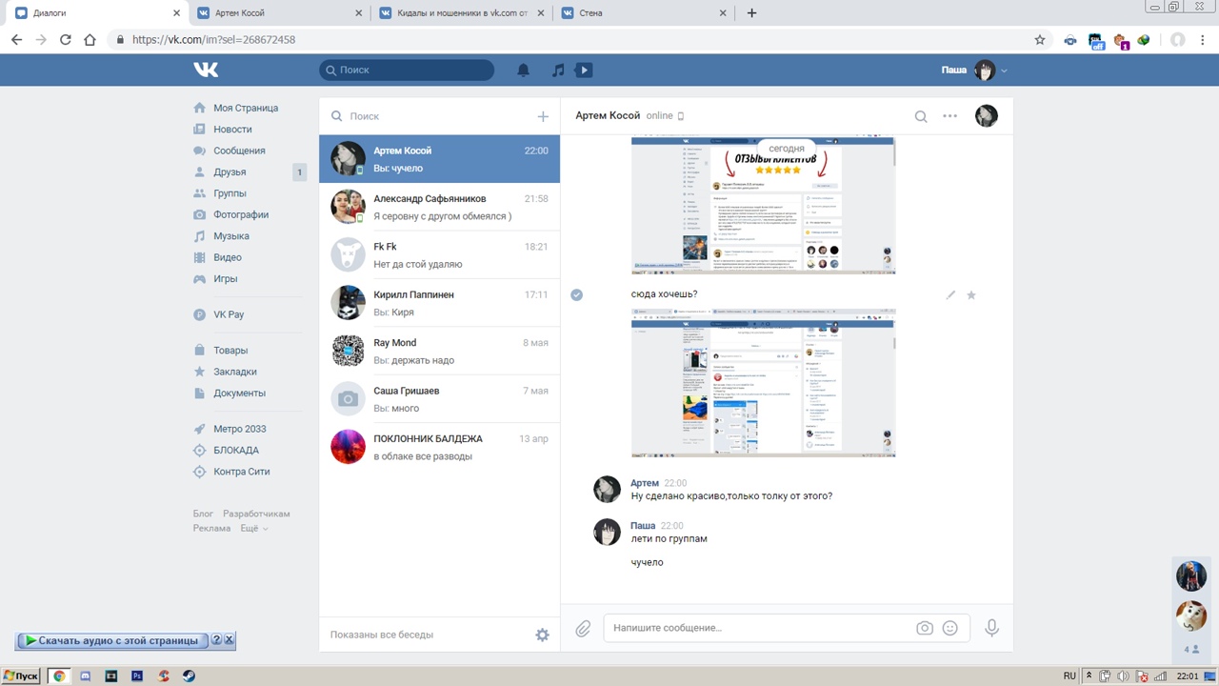Screen dimensions: 1219x686
Task: Search within the conversation using magnifier
Action: coord(921,116)
